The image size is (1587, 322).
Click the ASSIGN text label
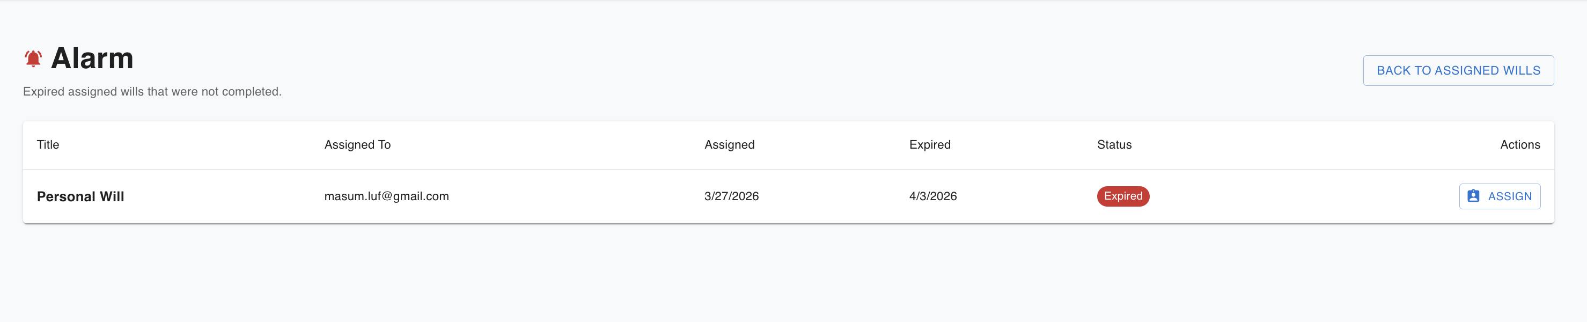pyautogui.click(x=1509, y=196)
